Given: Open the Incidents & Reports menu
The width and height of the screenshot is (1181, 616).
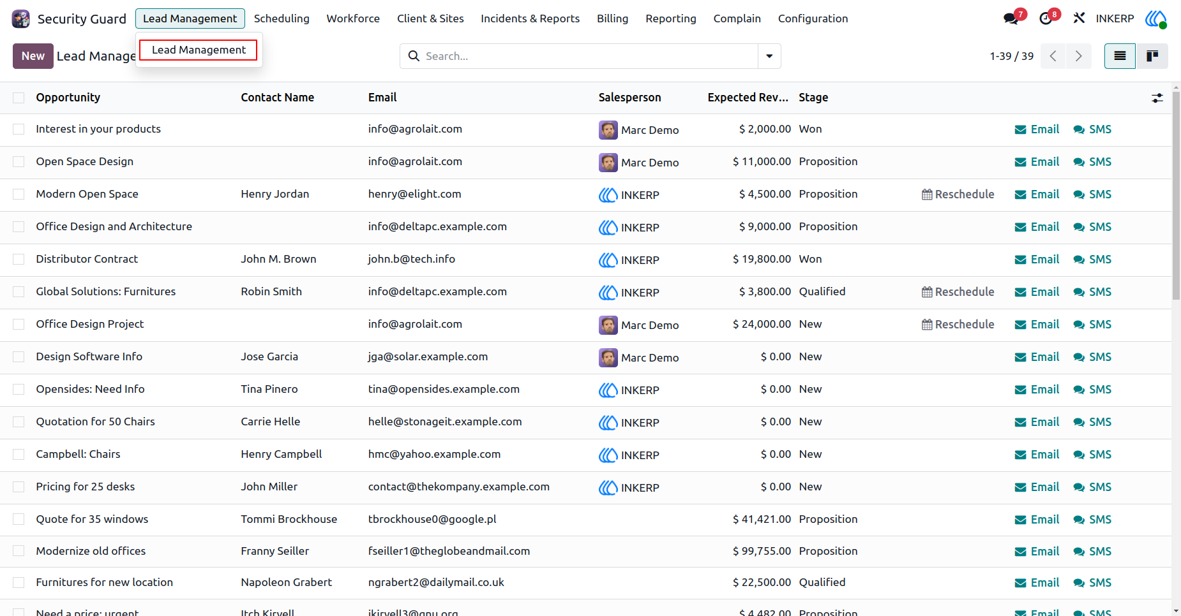Looking at the screenshot, I should click(530, 18).
